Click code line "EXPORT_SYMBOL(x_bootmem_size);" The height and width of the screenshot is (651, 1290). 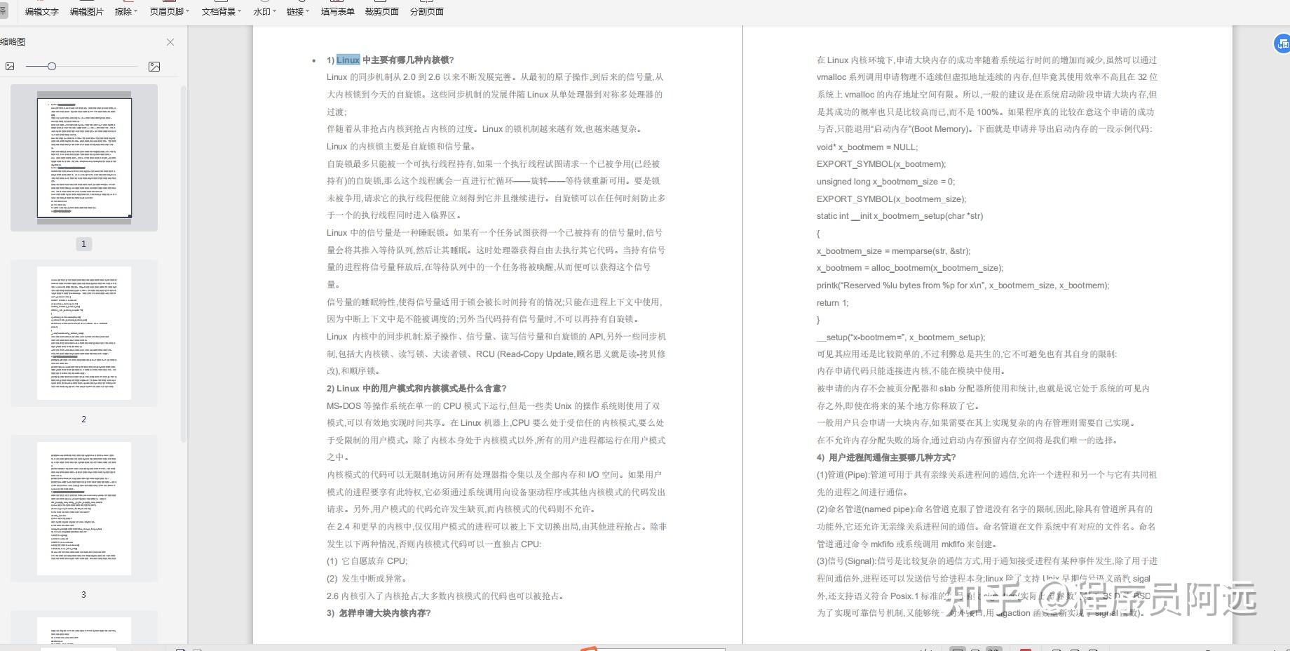pyautogui.click(x=891, y=199)
